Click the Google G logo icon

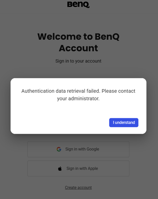pos(59,149)
